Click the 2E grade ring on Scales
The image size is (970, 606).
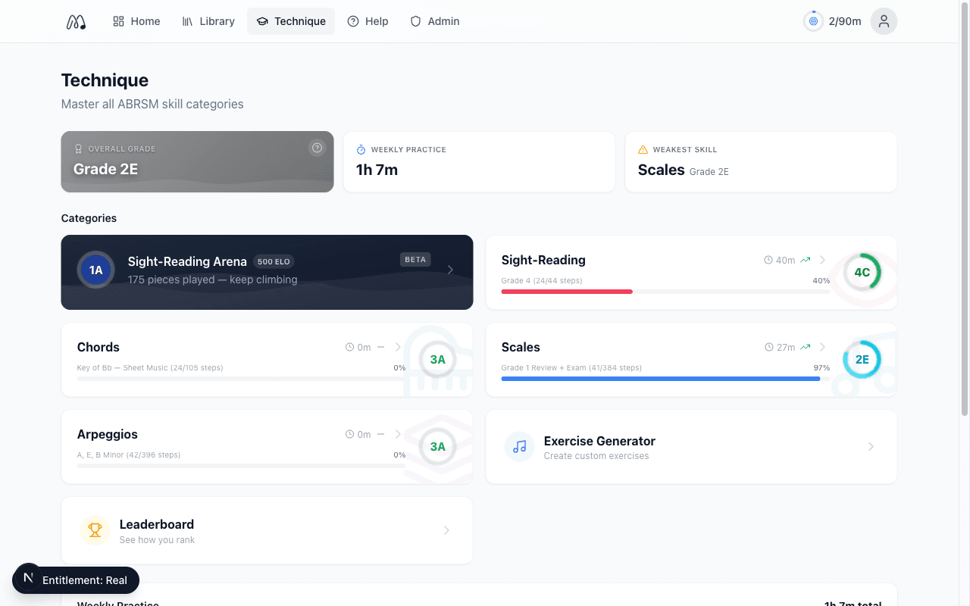click(862, 360)
